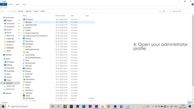Open VAULT 2 (E:) drive
This screenshot has width=194, height=109.
click(10, 89)
